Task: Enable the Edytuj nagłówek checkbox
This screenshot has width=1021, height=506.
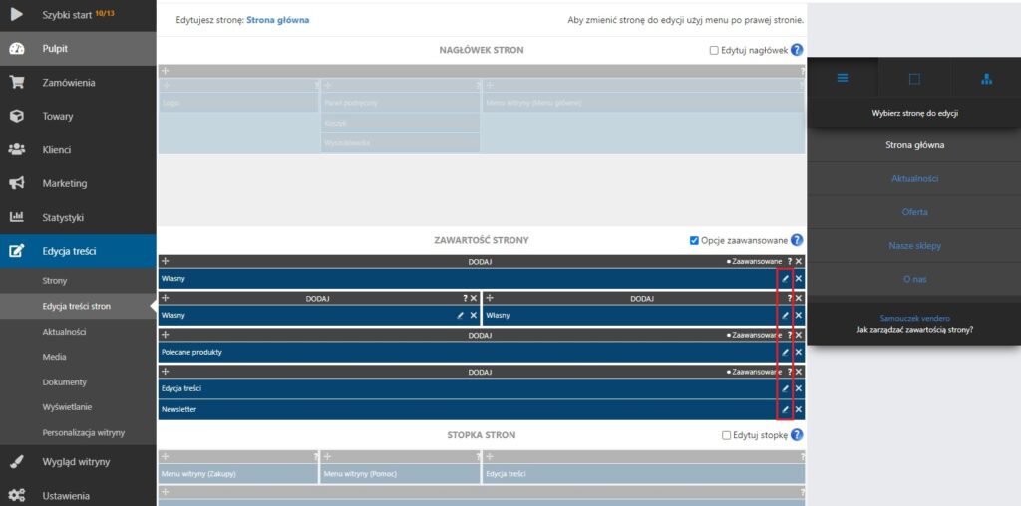Action: (x=713, y=50)
